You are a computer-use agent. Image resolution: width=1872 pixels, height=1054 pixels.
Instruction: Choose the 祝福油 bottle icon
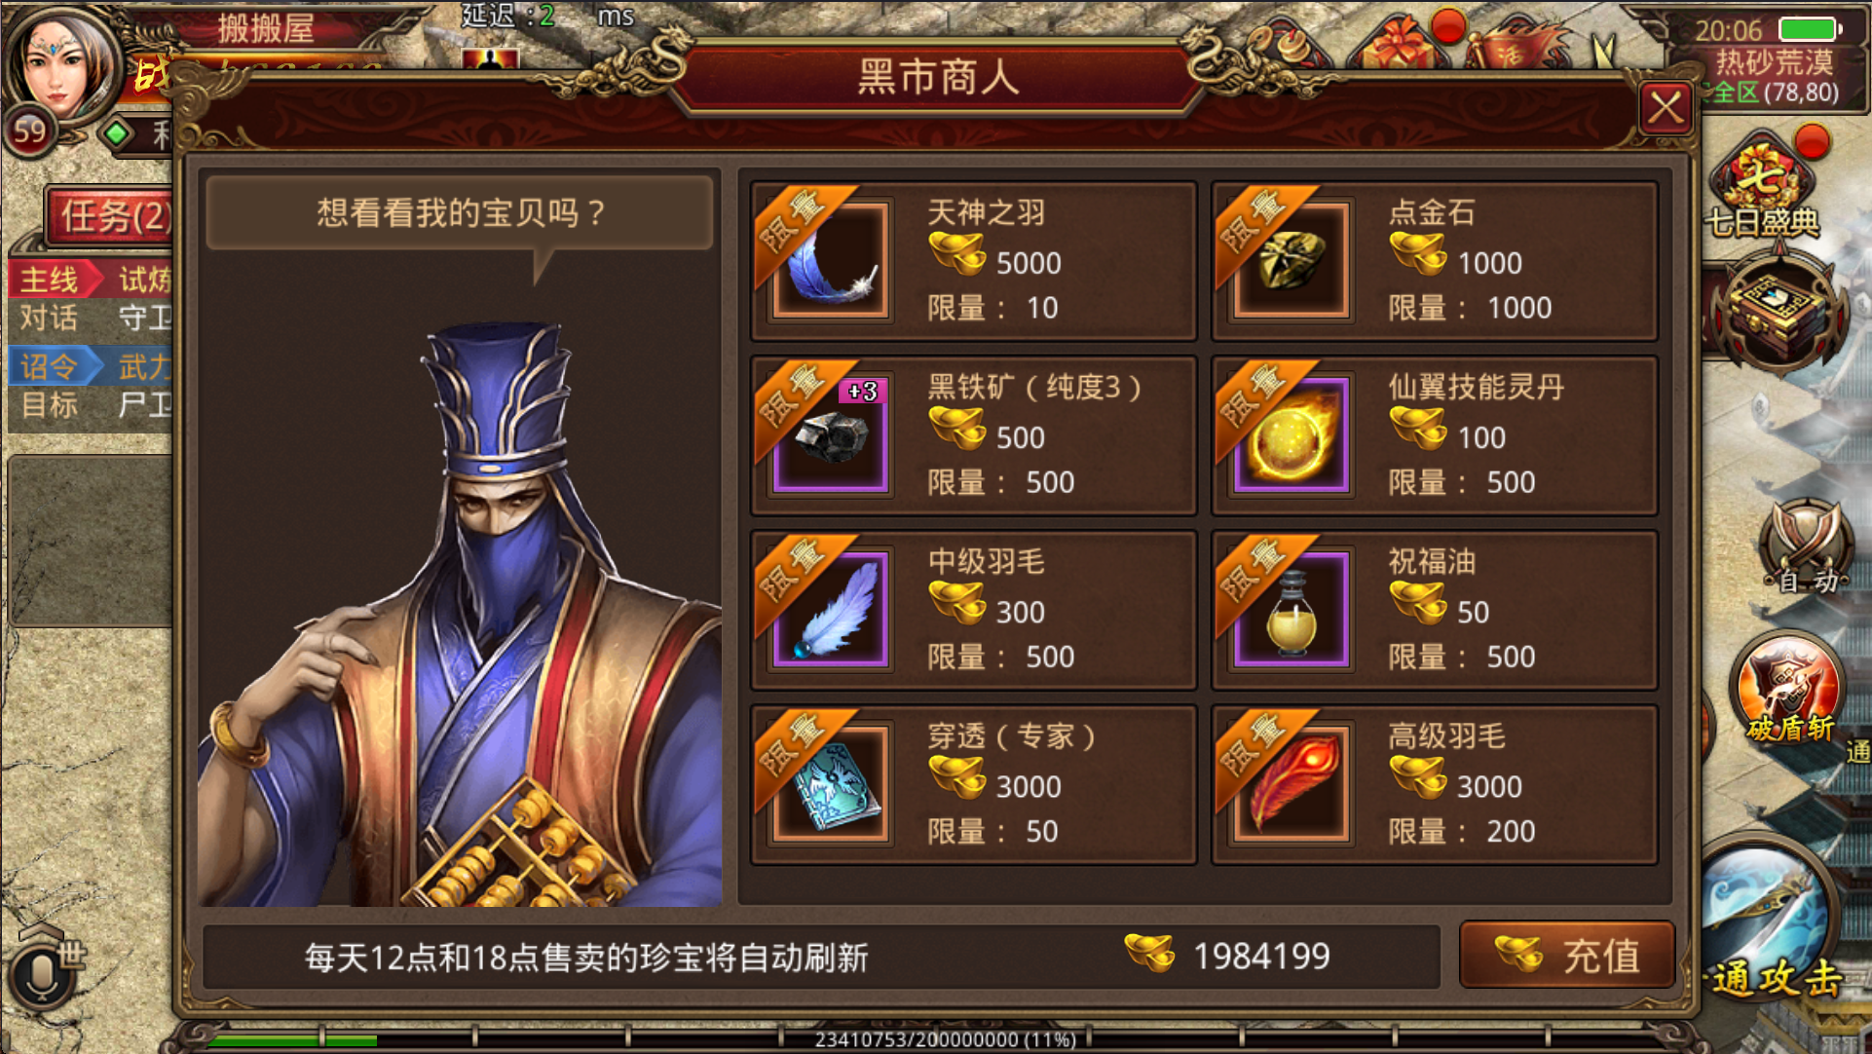1291,609
